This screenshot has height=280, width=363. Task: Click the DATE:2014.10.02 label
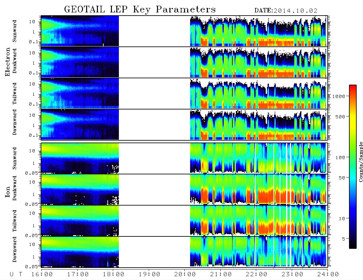286,10
